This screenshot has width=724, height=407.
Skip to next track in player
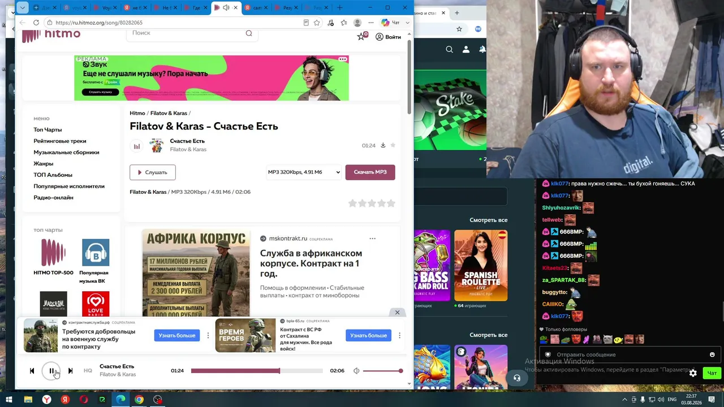70,371
